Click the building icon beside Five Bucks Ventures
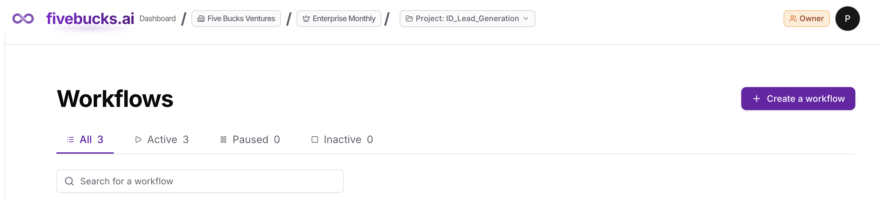The height and width of the screenshot is (201, 881). pos(201,19)
